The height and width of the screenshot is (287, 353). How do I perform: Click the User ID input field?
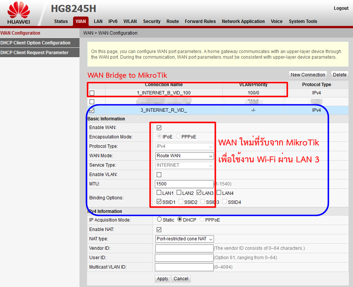point(184,258)
